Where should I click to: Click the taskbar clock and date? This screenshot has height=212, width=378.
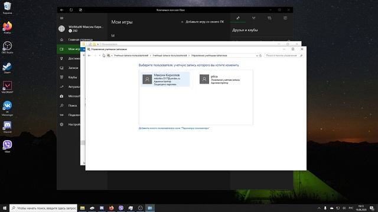(x=361, y=208)
